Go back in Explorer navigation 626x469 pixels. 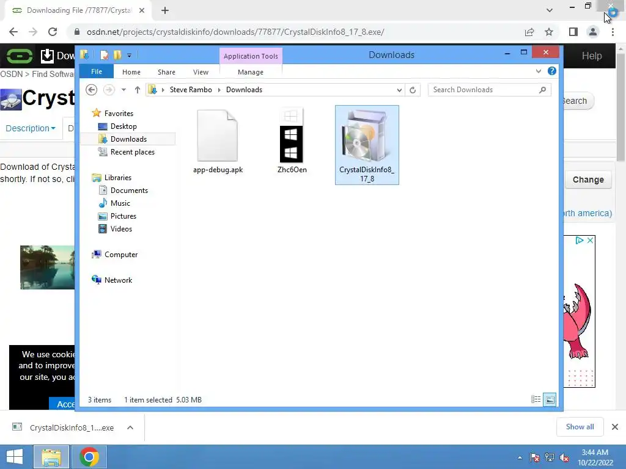(x=92, y=90)
